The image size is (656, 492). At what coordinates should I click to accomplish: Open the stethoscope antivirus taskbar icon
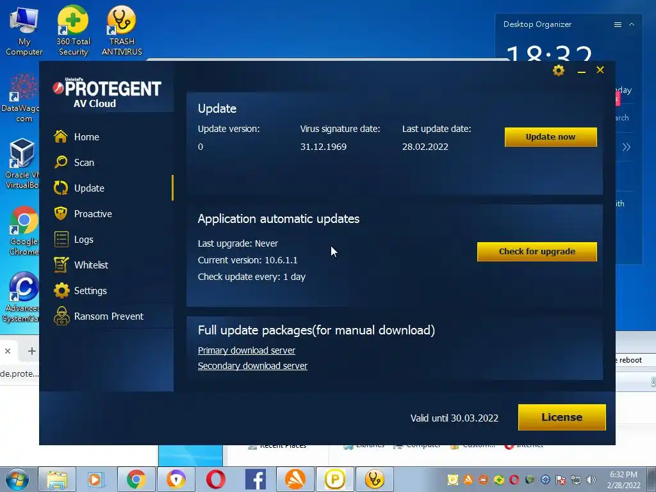[x=374, y=479]
